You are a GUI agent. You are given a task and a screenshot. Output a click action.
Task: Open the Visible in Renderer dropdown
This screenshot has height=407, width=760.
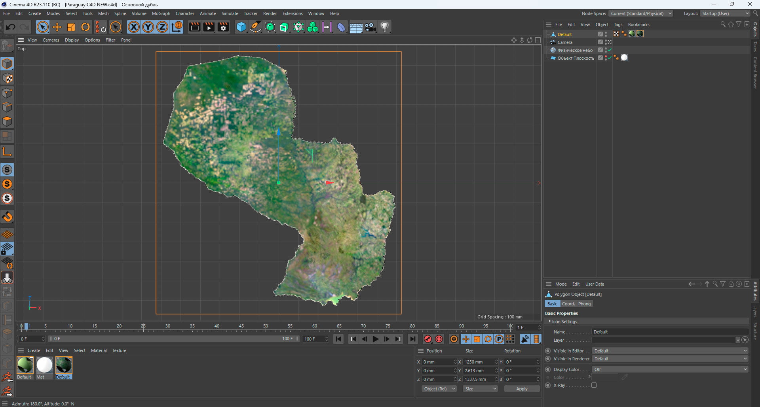point(670,359)
